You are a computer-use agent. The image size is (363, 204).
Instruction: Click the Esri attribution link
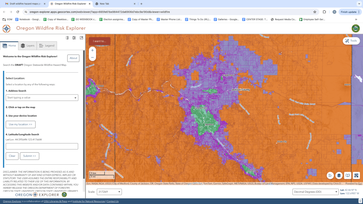[360, 184]
